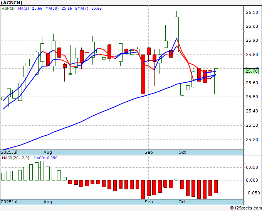Select the MA(50) legend label
The image size is (262, 211).
52,9
